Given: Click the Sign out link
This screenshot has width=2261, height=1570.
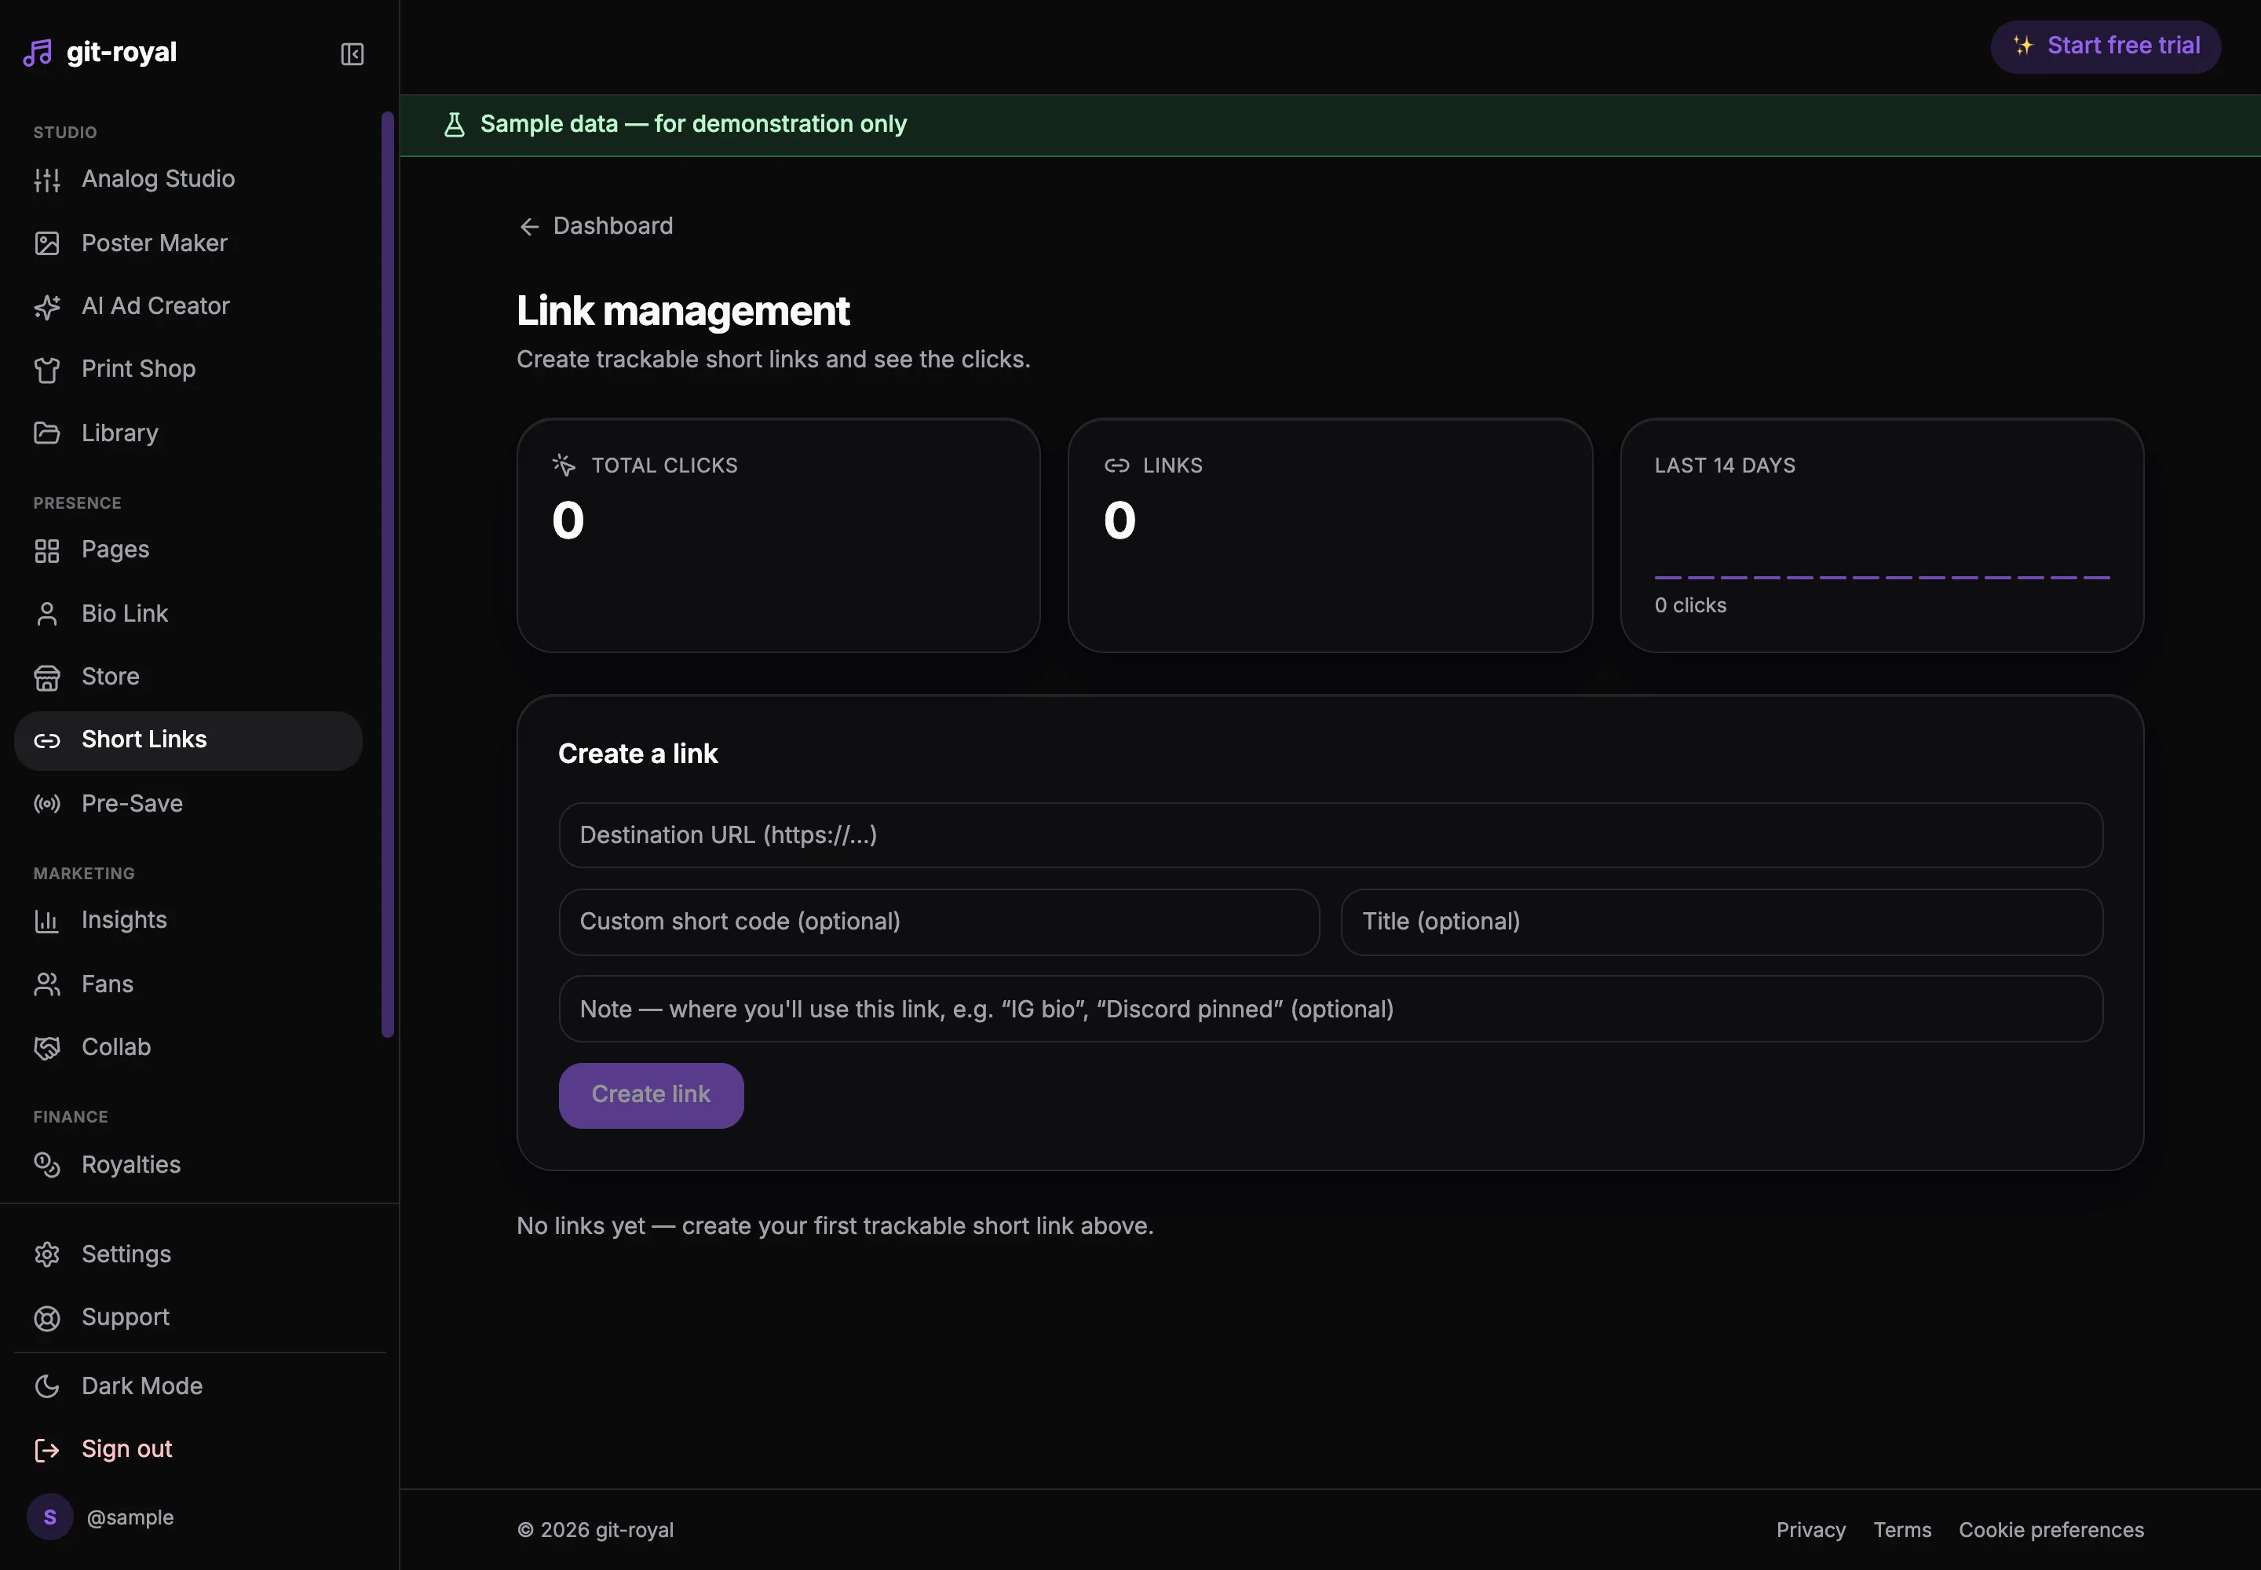Looking at the screenshot, I should [x=188, y=1449].
